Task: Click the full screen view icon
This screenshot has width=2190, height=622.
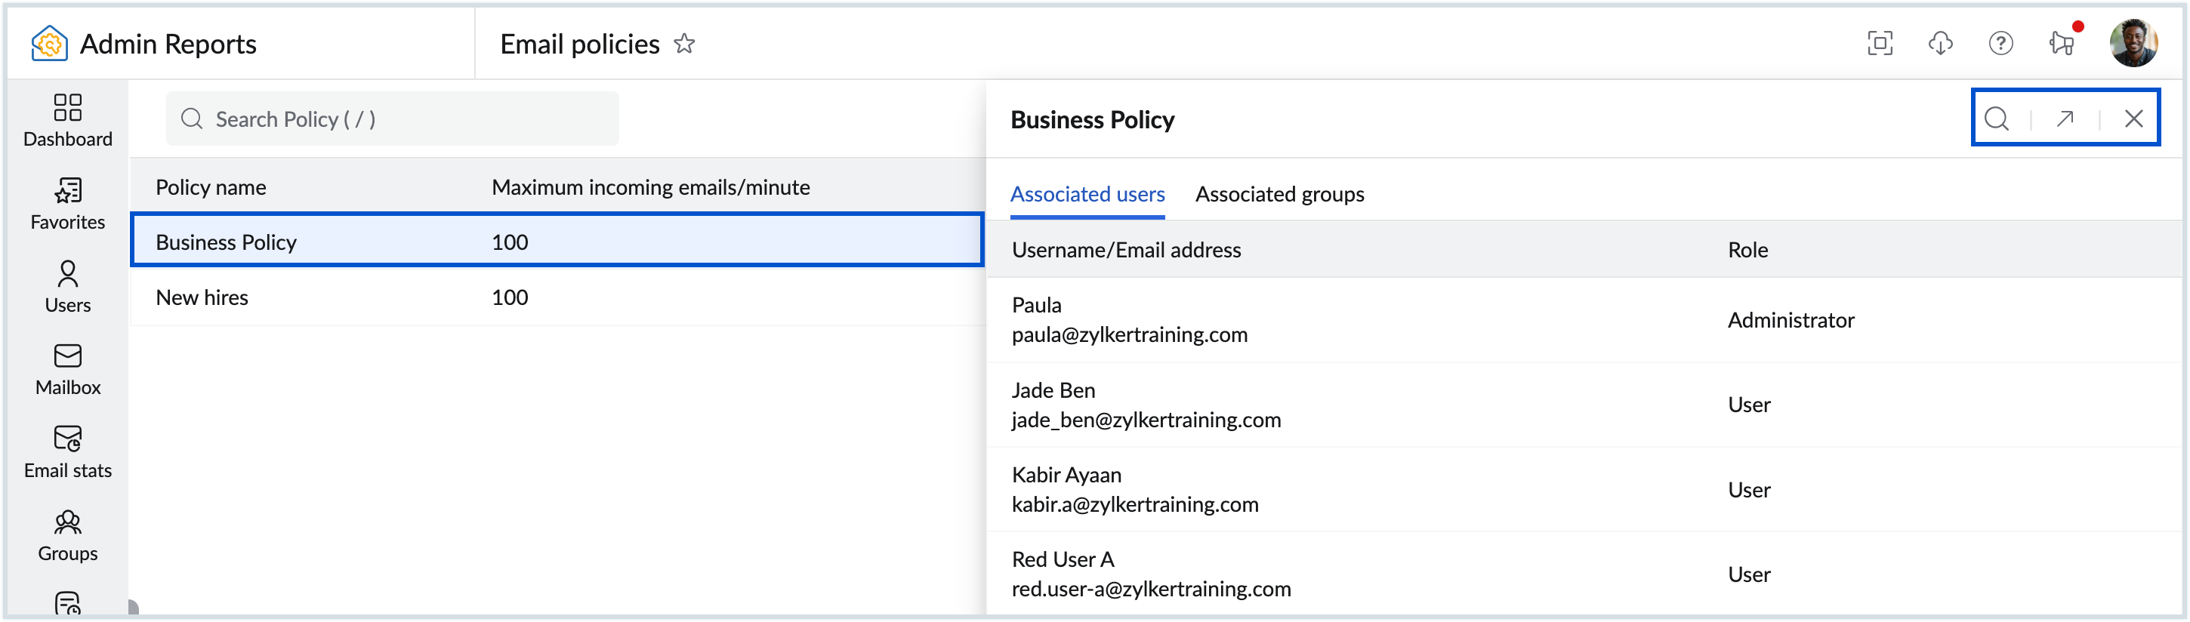Action: tap(1879, 43)
